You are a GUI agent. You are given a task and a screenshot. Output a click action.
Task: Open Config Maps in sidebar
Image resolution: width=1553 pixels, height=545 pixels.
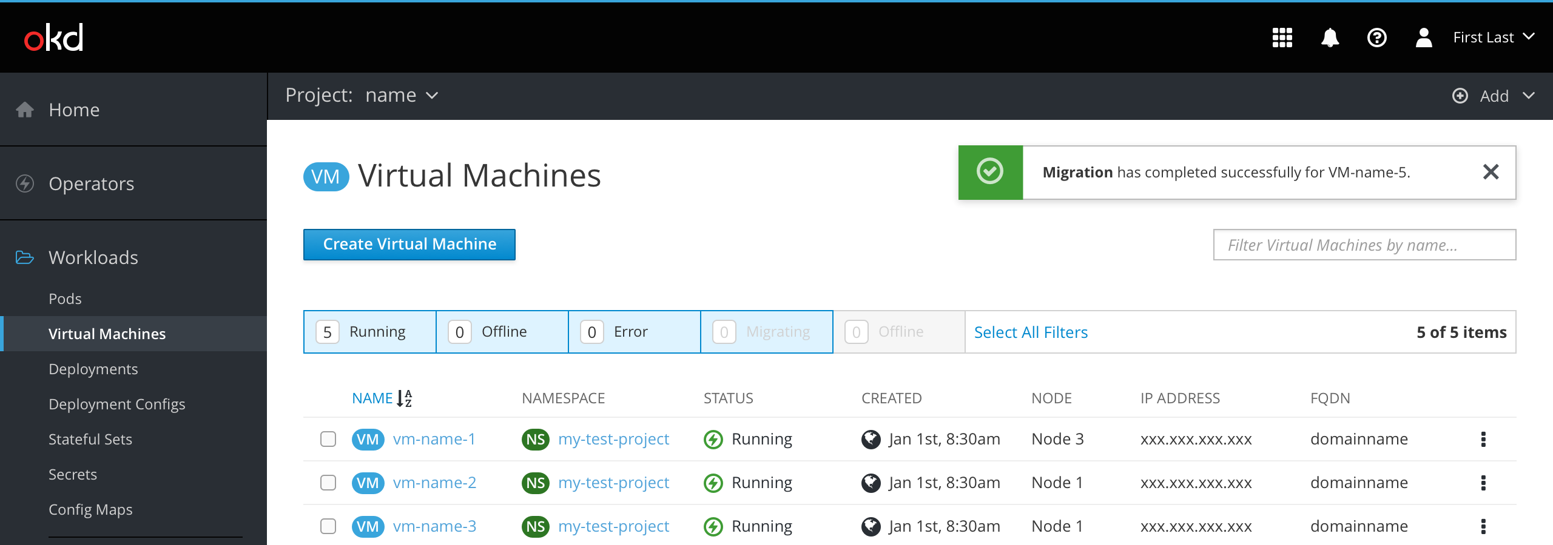pyautogui.click(x=90, y=509)
